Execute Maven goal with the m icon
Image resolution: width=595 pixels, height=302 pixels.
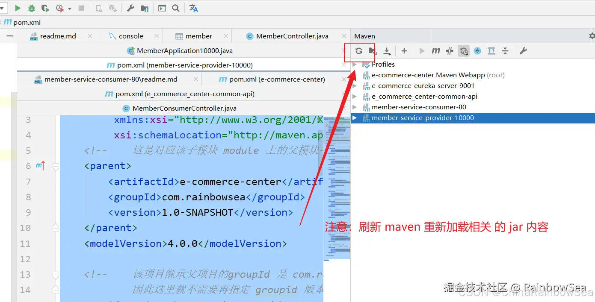point(436,51)
